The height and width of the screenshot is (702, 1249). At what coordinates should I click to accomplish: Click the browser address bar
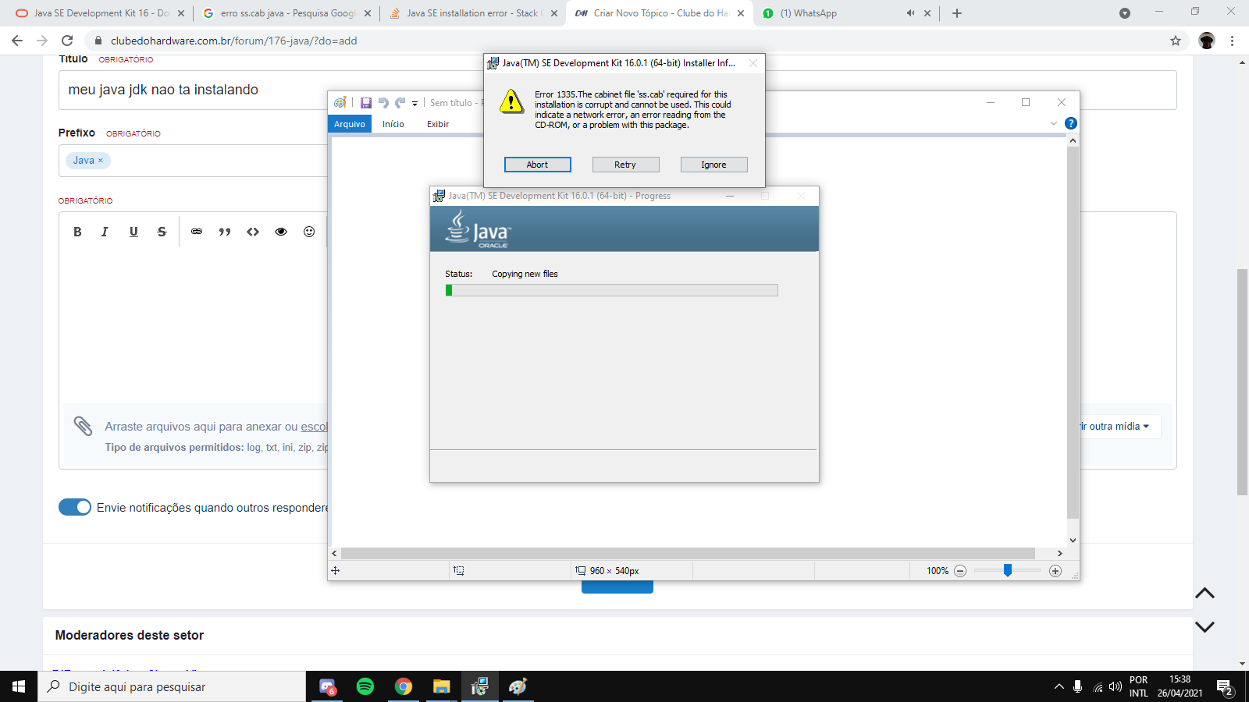click(624, 41)
